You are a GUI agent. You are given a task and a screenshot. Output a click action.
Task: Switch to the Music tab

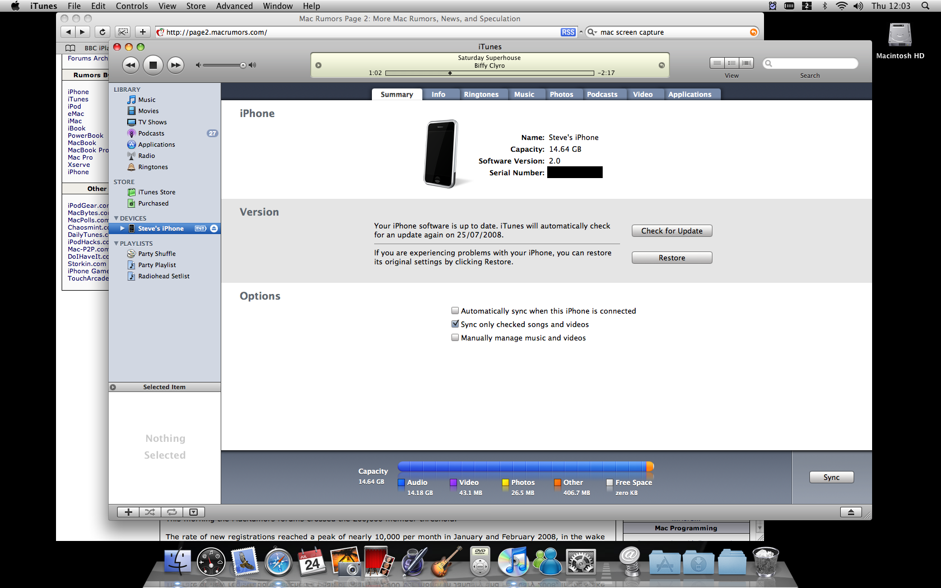(524, 95)
